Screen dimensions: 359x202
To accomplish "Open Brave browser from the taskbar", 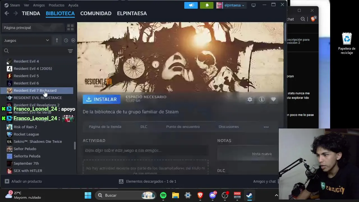I will (x=200, y=195).
